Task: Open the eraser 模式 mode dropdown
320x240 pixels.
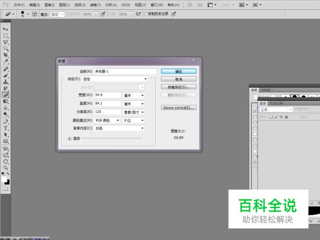Action: (57, 14)
